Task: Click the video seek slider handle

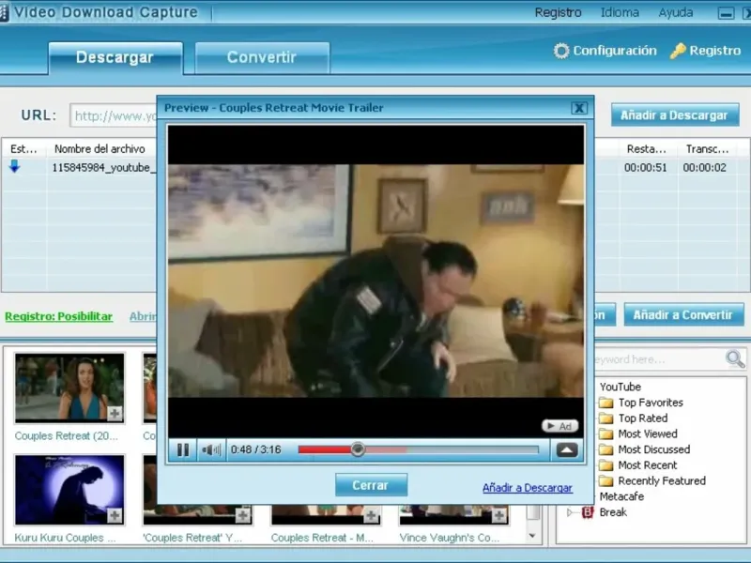Action: coord(358,449)
